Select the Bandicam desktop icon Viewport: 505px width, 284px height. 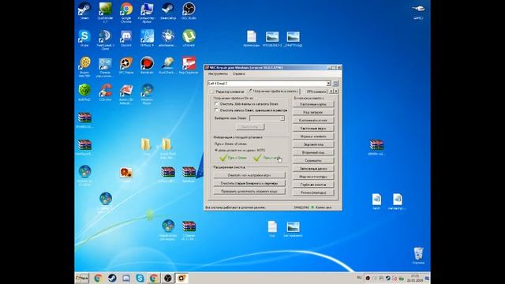[147, 65]
